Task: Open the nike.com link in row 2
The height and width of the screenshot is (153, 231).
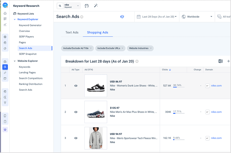Action: point(216,112)
